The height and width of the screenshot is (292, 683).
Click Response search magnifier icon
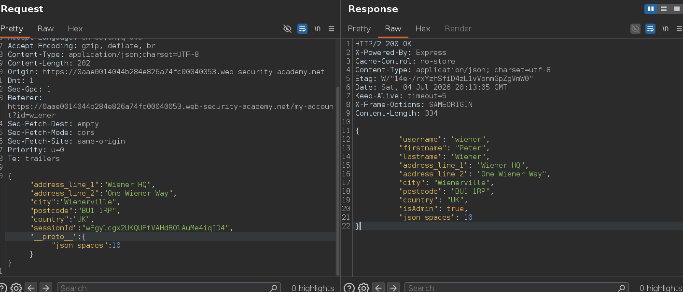click(x=622, y=288)
